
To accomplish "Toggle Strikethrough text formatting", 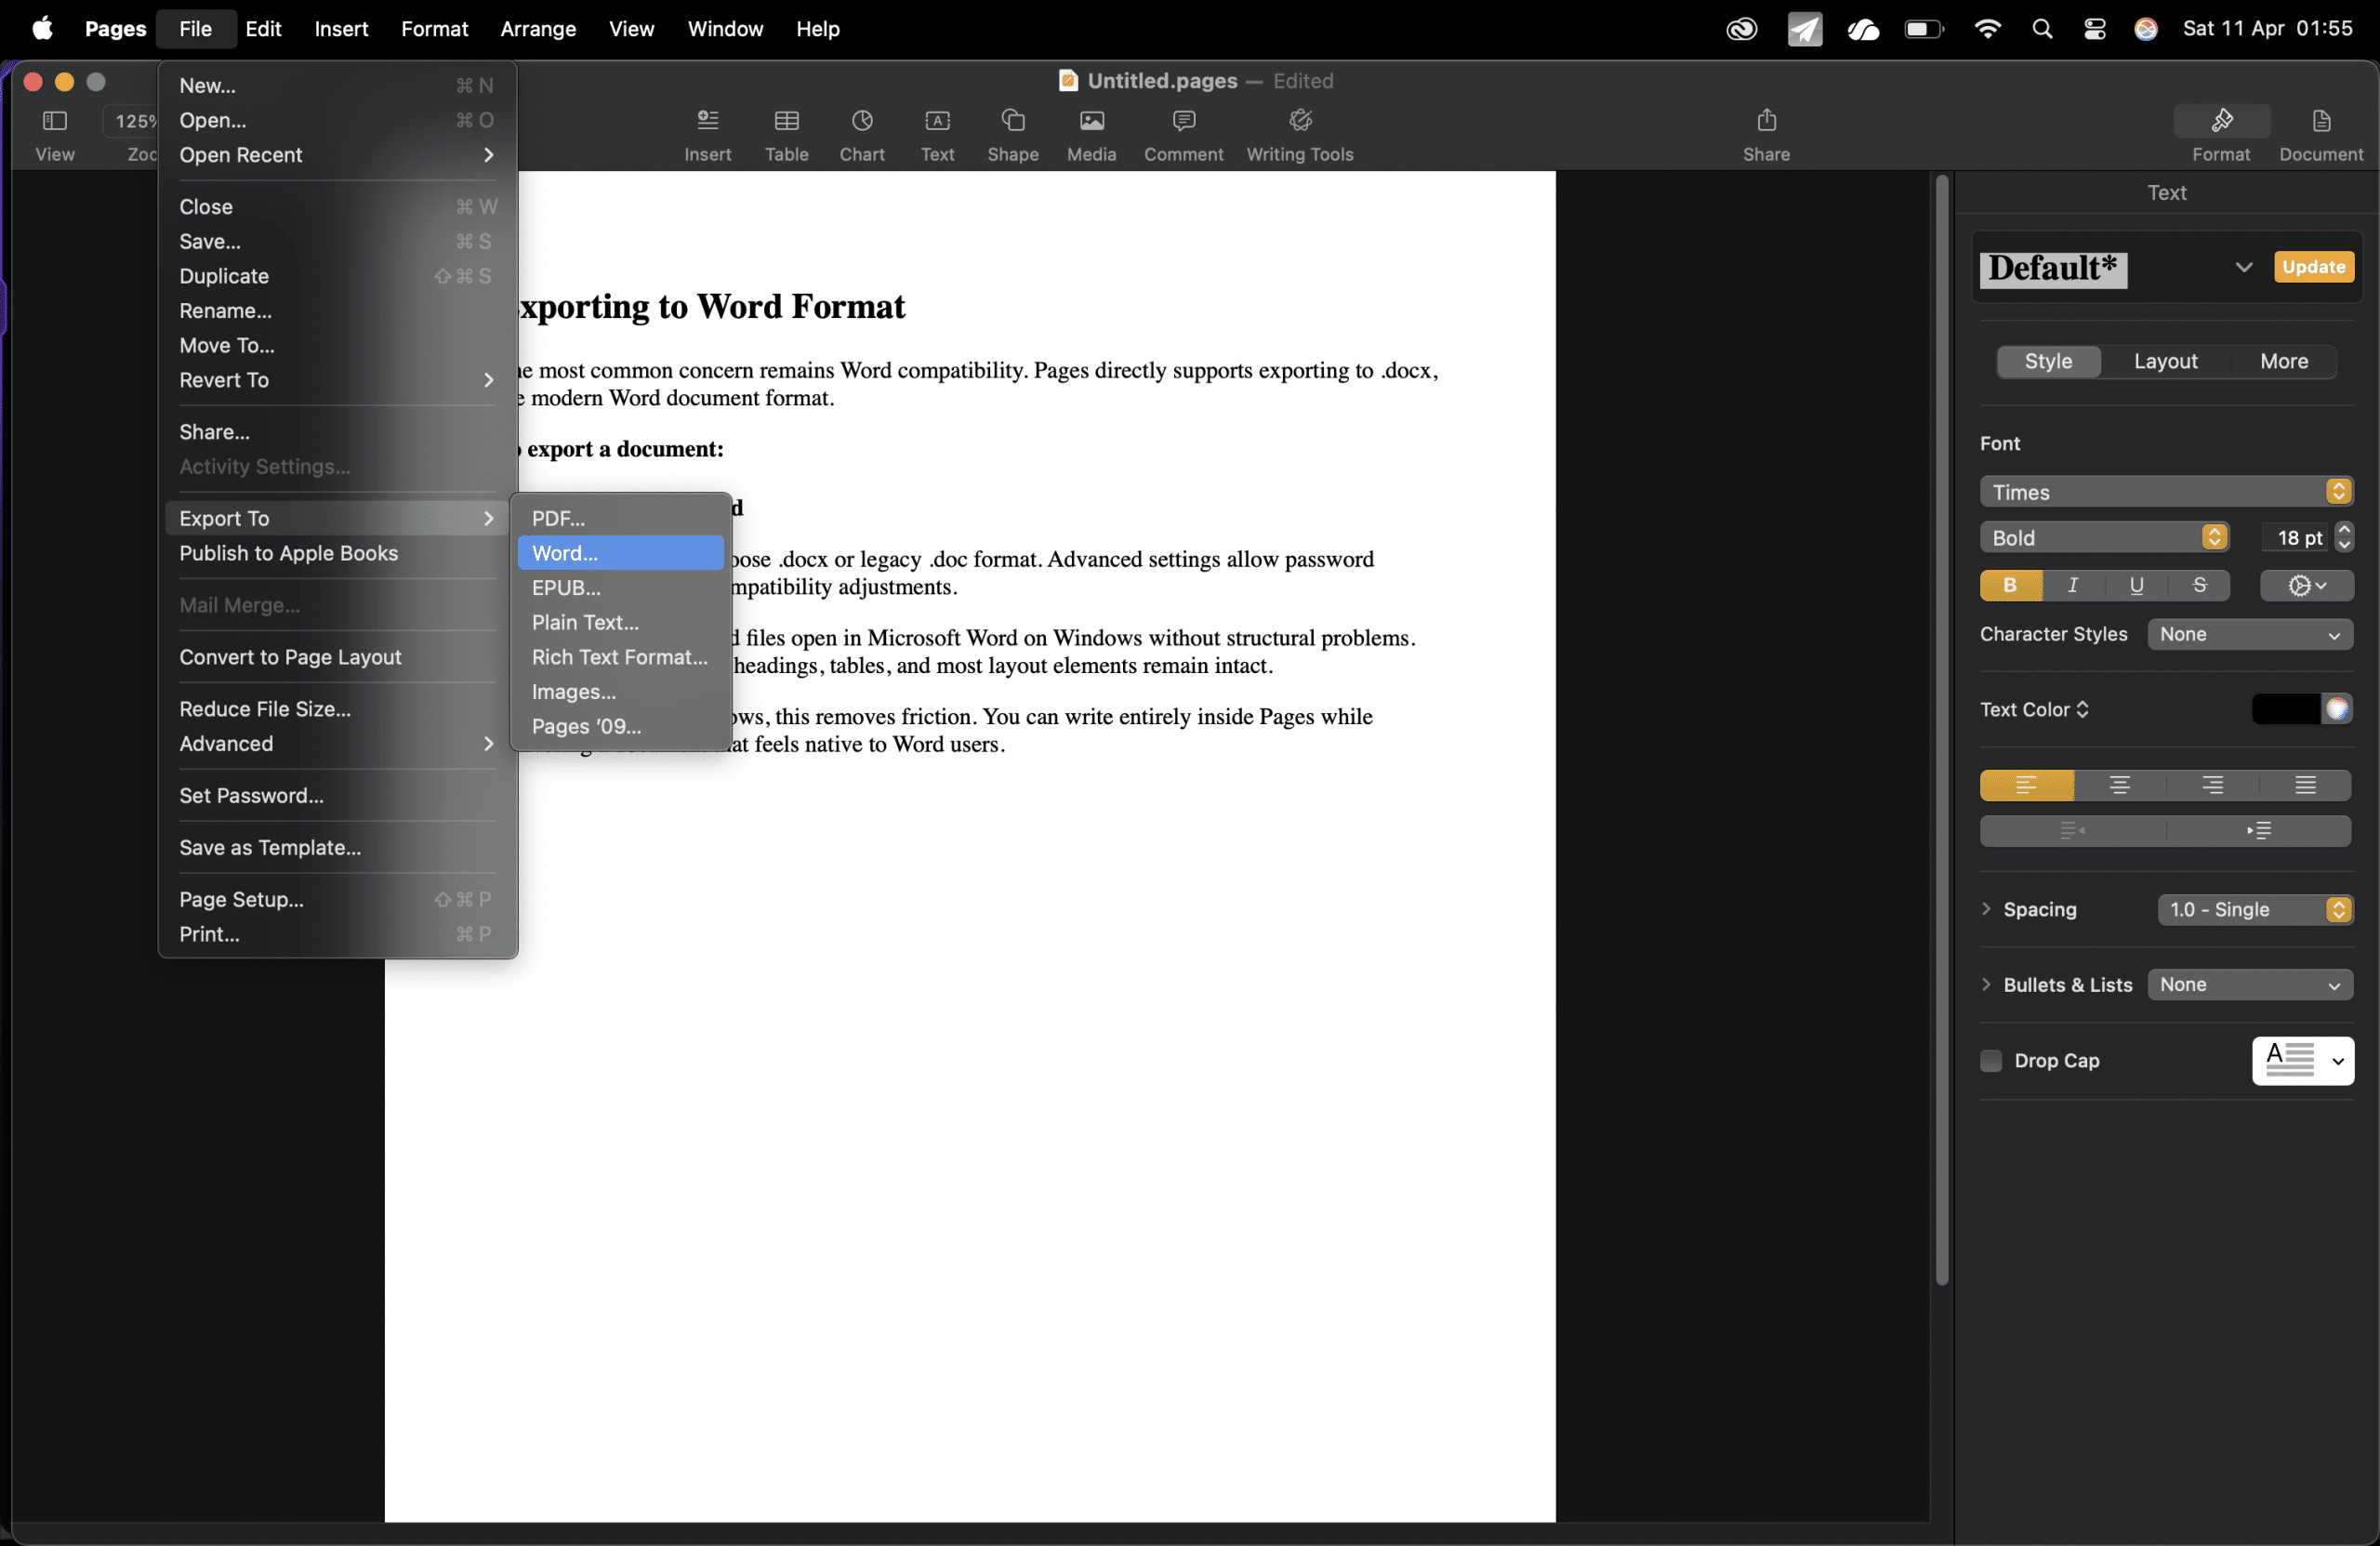I will 2199,586.
